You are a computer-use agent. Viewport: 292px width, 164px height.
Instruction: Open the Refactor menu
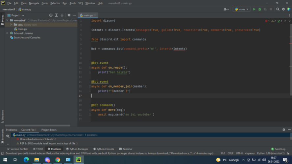55,3
